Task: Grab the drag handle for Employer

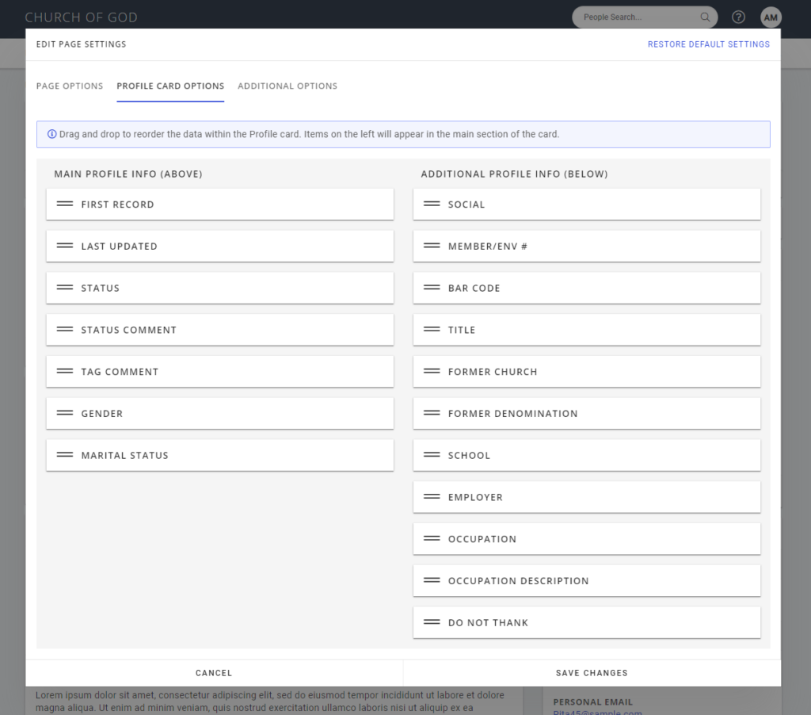Action: [x=432, y=496]
